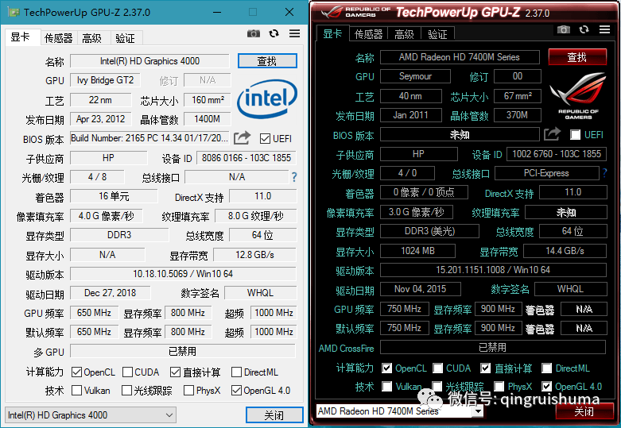Open AMD Radeon HD 7400M GPU selector dropdown
Screen dimensions: 621x428
(x=400, y=411)
